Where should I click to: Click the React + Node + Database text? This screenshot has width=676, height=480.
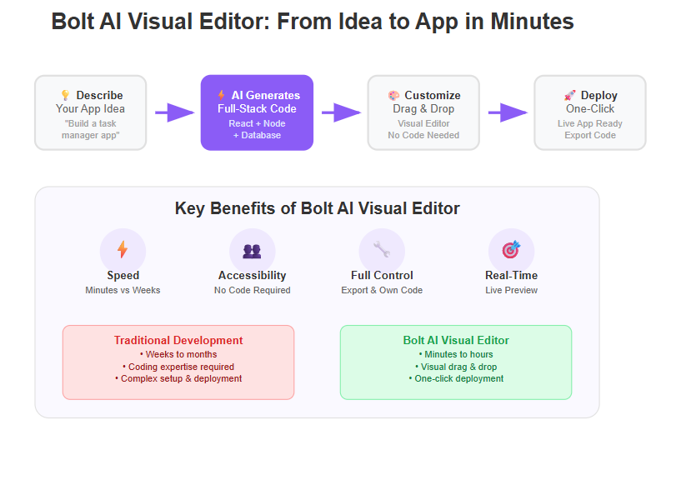pyautogui.click(x=257, y=129)
